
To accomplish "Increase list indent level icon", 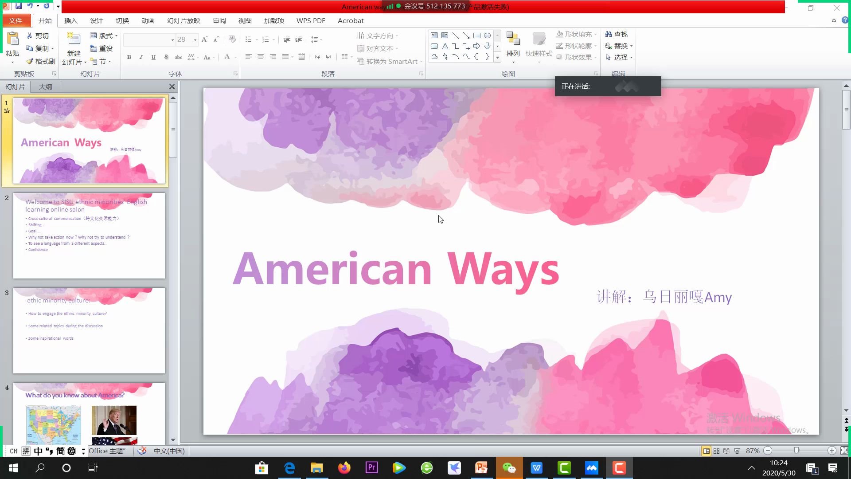I will click(298, 39).
